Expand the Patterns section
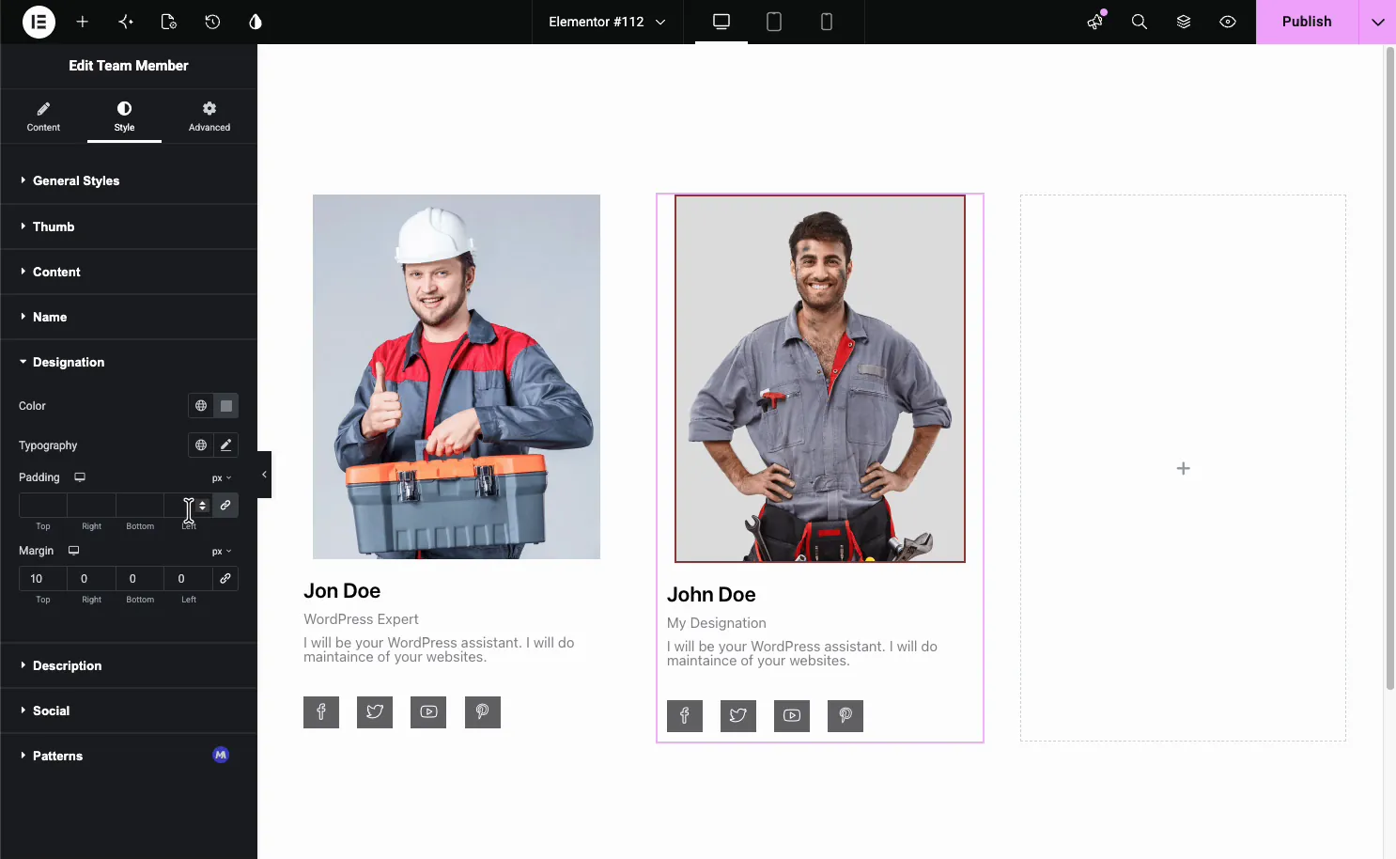 (x=129, y=756)
